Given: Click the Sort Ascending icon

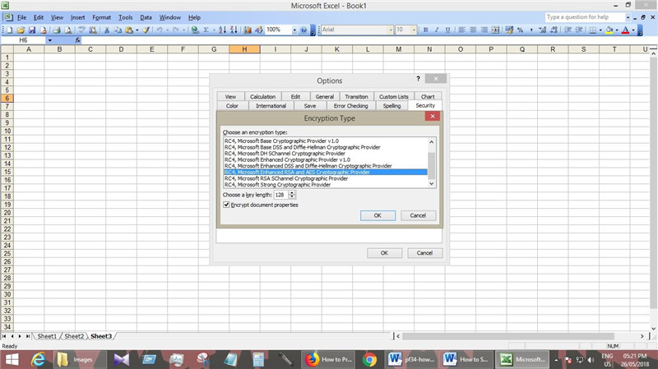Looking at the screenshot, I should [x=222, y=30].
